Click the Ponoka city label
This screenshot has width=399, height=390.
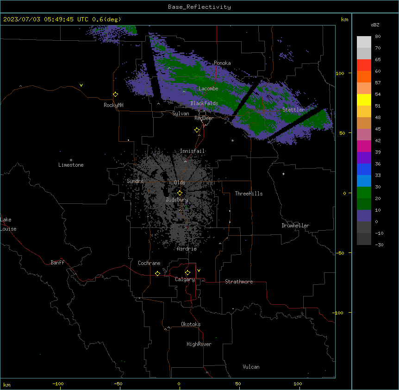tap(222, 63)
